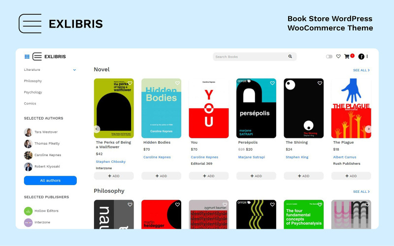Image resolution: width=394 pixels, height=246 pixels.
Task: Click inside the Search Books field
Action: [255, 57]
